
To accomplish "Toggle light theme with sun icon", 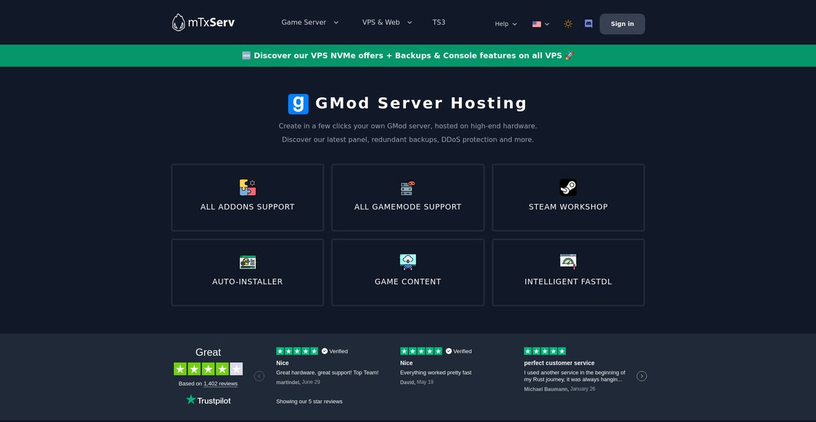I will [568, 24].
